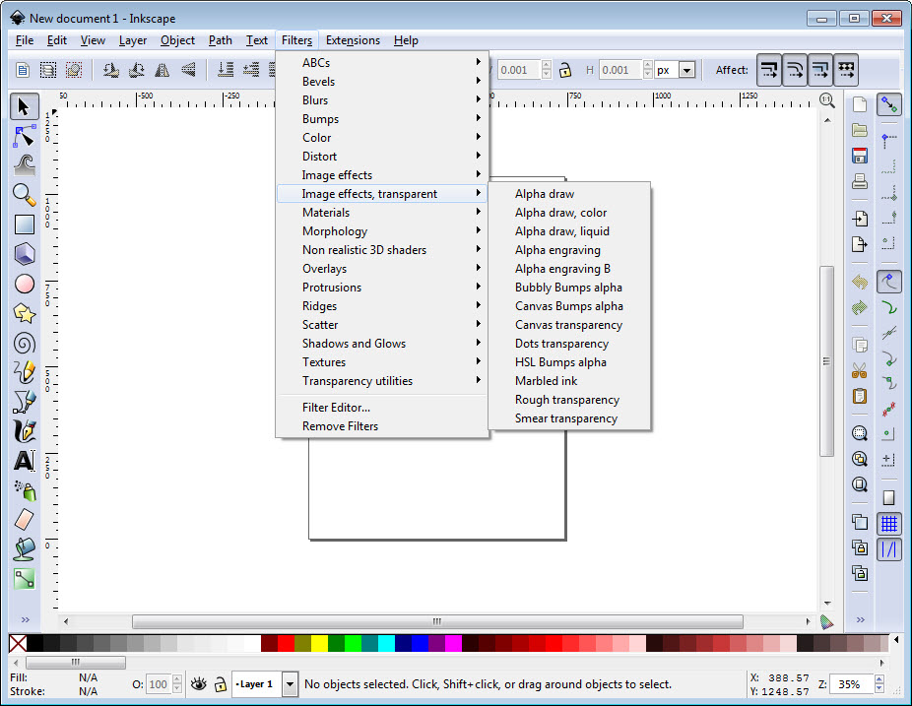The height and width of the screenshot is (706, 912).
Task: Expand the Materials submenu
Action: (x=383, y=213)
